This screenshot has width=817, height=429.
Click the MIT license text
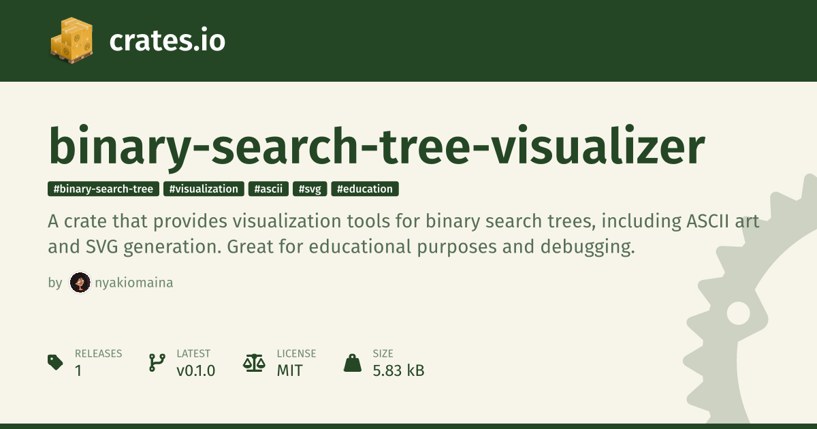[x=289, y=370]
